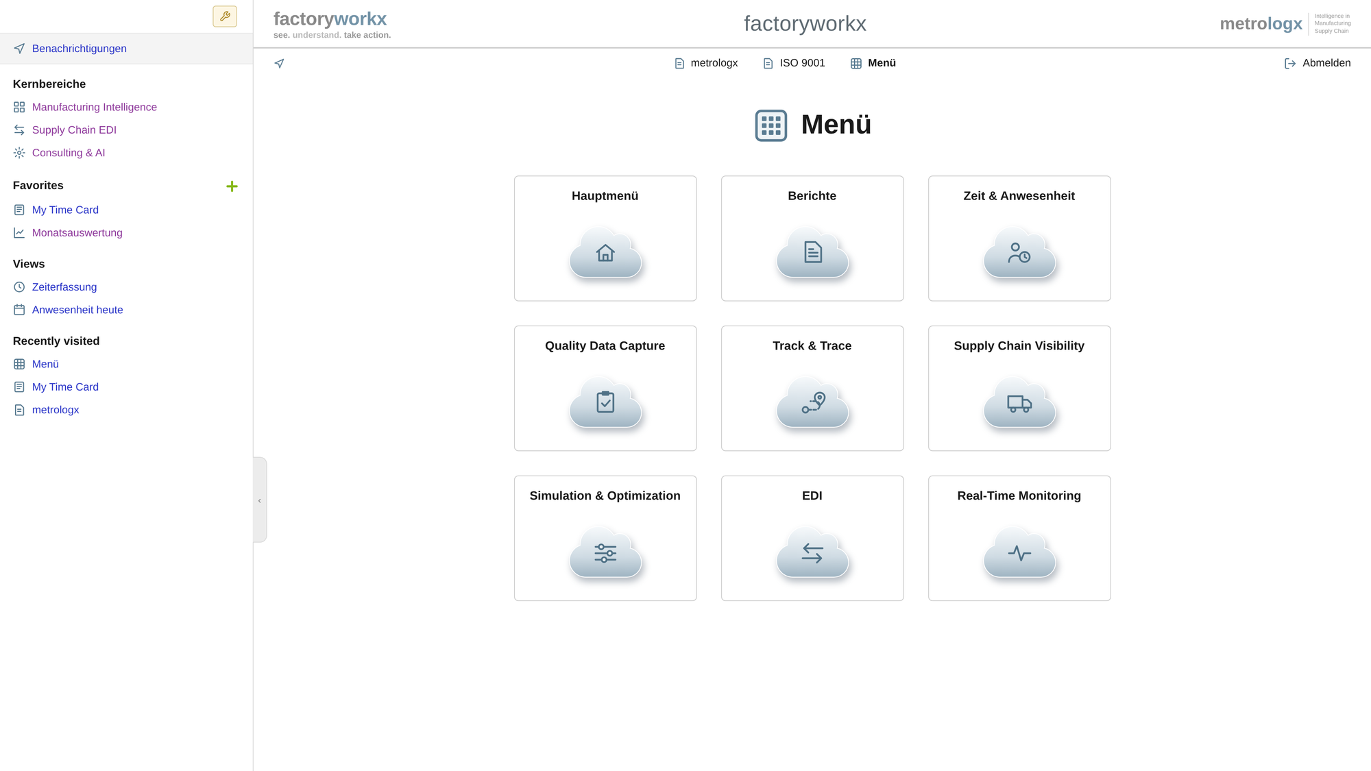Add a favorite with the green plus
This screenshot has height=771, width=1371.
tap(232, 186)
